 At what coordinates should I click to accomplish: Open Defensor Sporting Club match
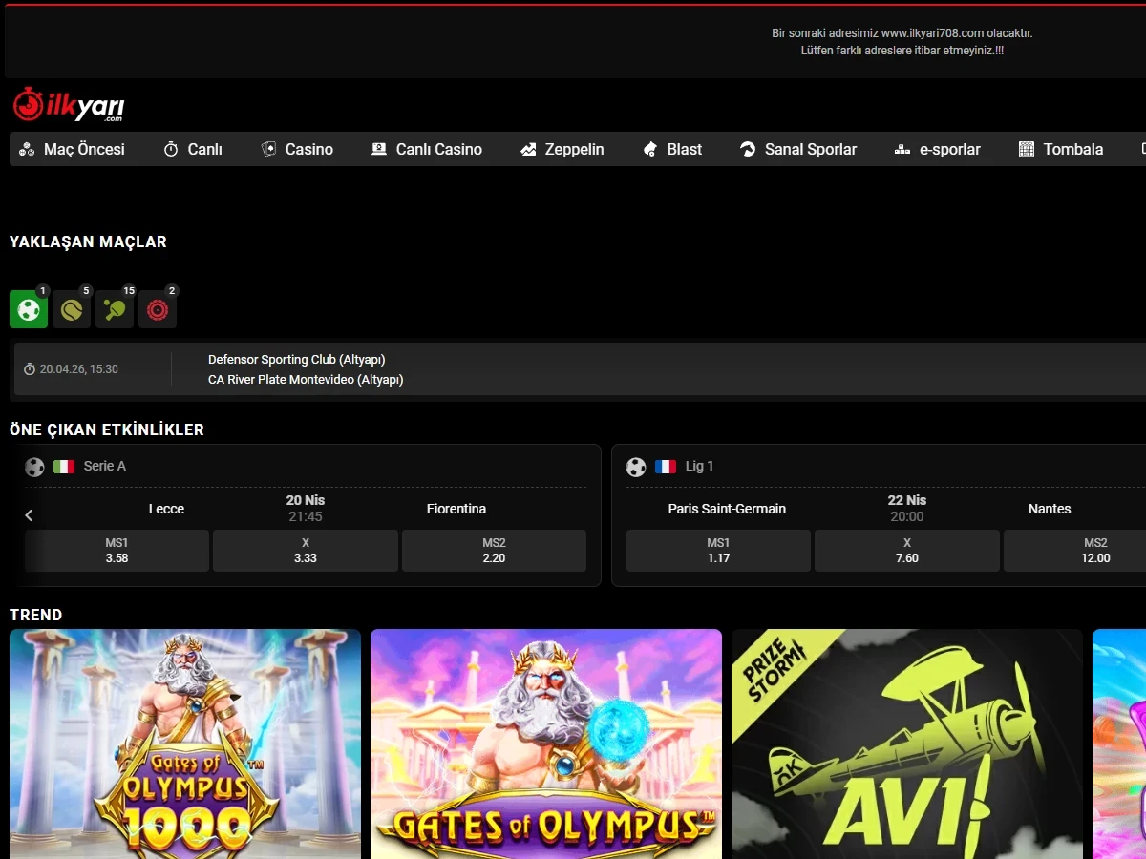coord(297,360)
